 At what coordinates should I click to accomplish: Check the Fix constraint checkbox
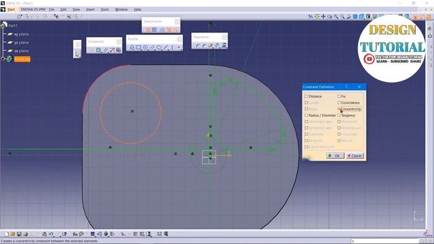pyautogui.click(x=339, y=96)
